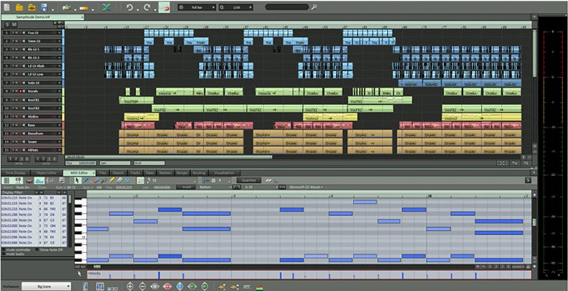Screen dimensions: 568x291
Task: Select the first Violins clip in arrangement
Action: click(x=141, y=116)
